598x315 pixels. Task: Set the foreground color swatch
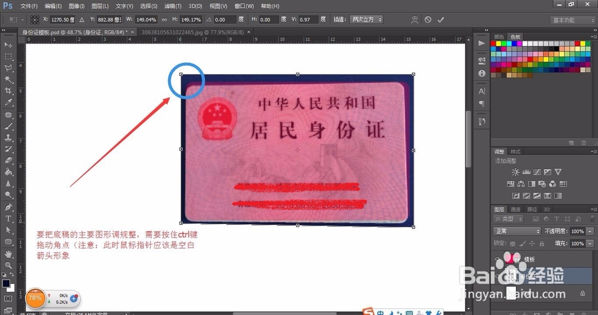(6, 283)
